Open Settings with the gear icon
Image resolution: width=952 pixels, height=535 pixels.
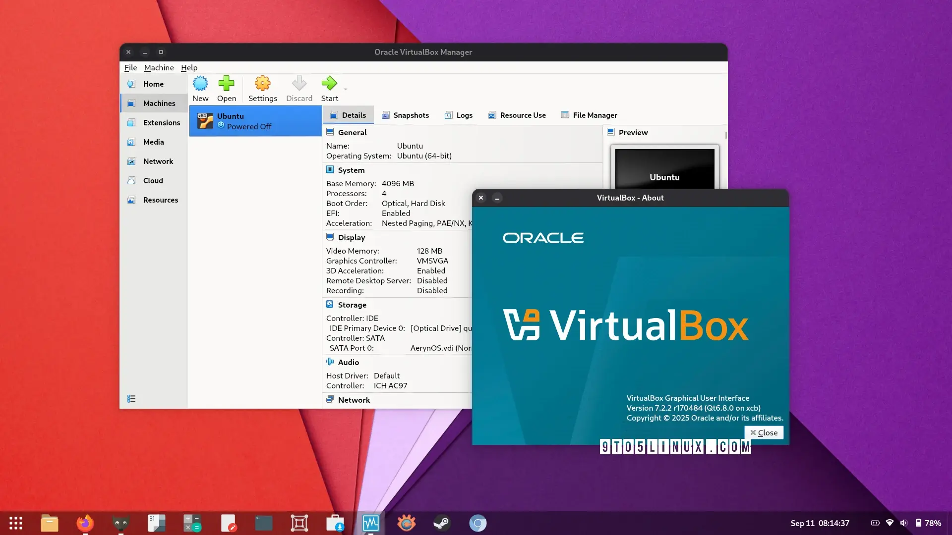(262, 89)
